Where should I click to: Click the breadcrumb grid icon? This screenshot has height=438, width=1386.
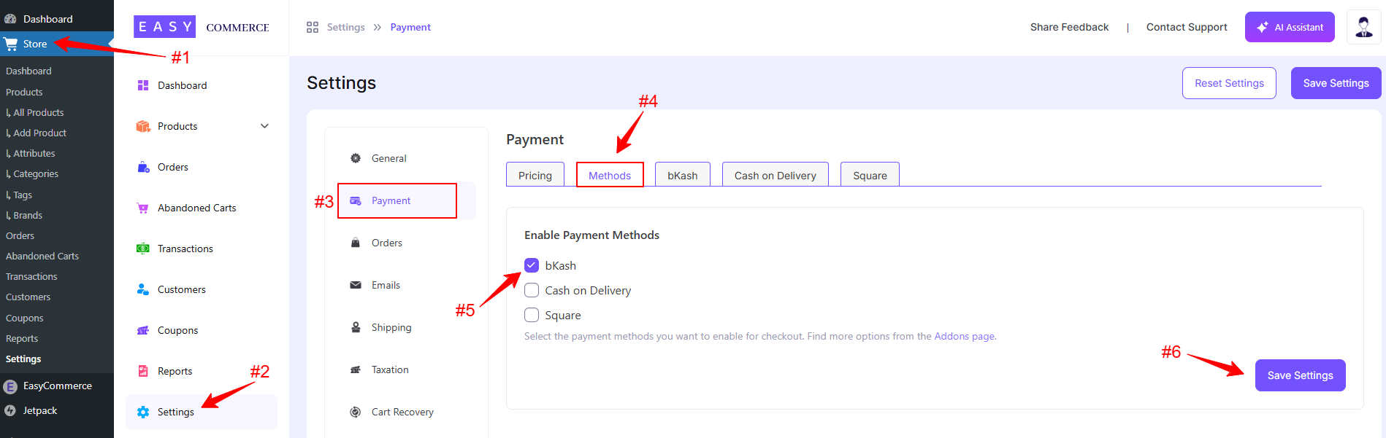[313, 27]
